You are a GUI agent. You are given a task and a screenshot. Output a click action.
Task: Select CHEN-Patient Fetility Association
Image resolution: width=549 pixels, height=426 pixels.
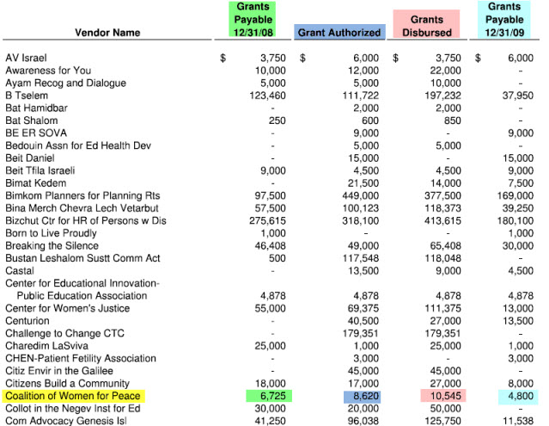pyautogui.click(x=81, y=358)
